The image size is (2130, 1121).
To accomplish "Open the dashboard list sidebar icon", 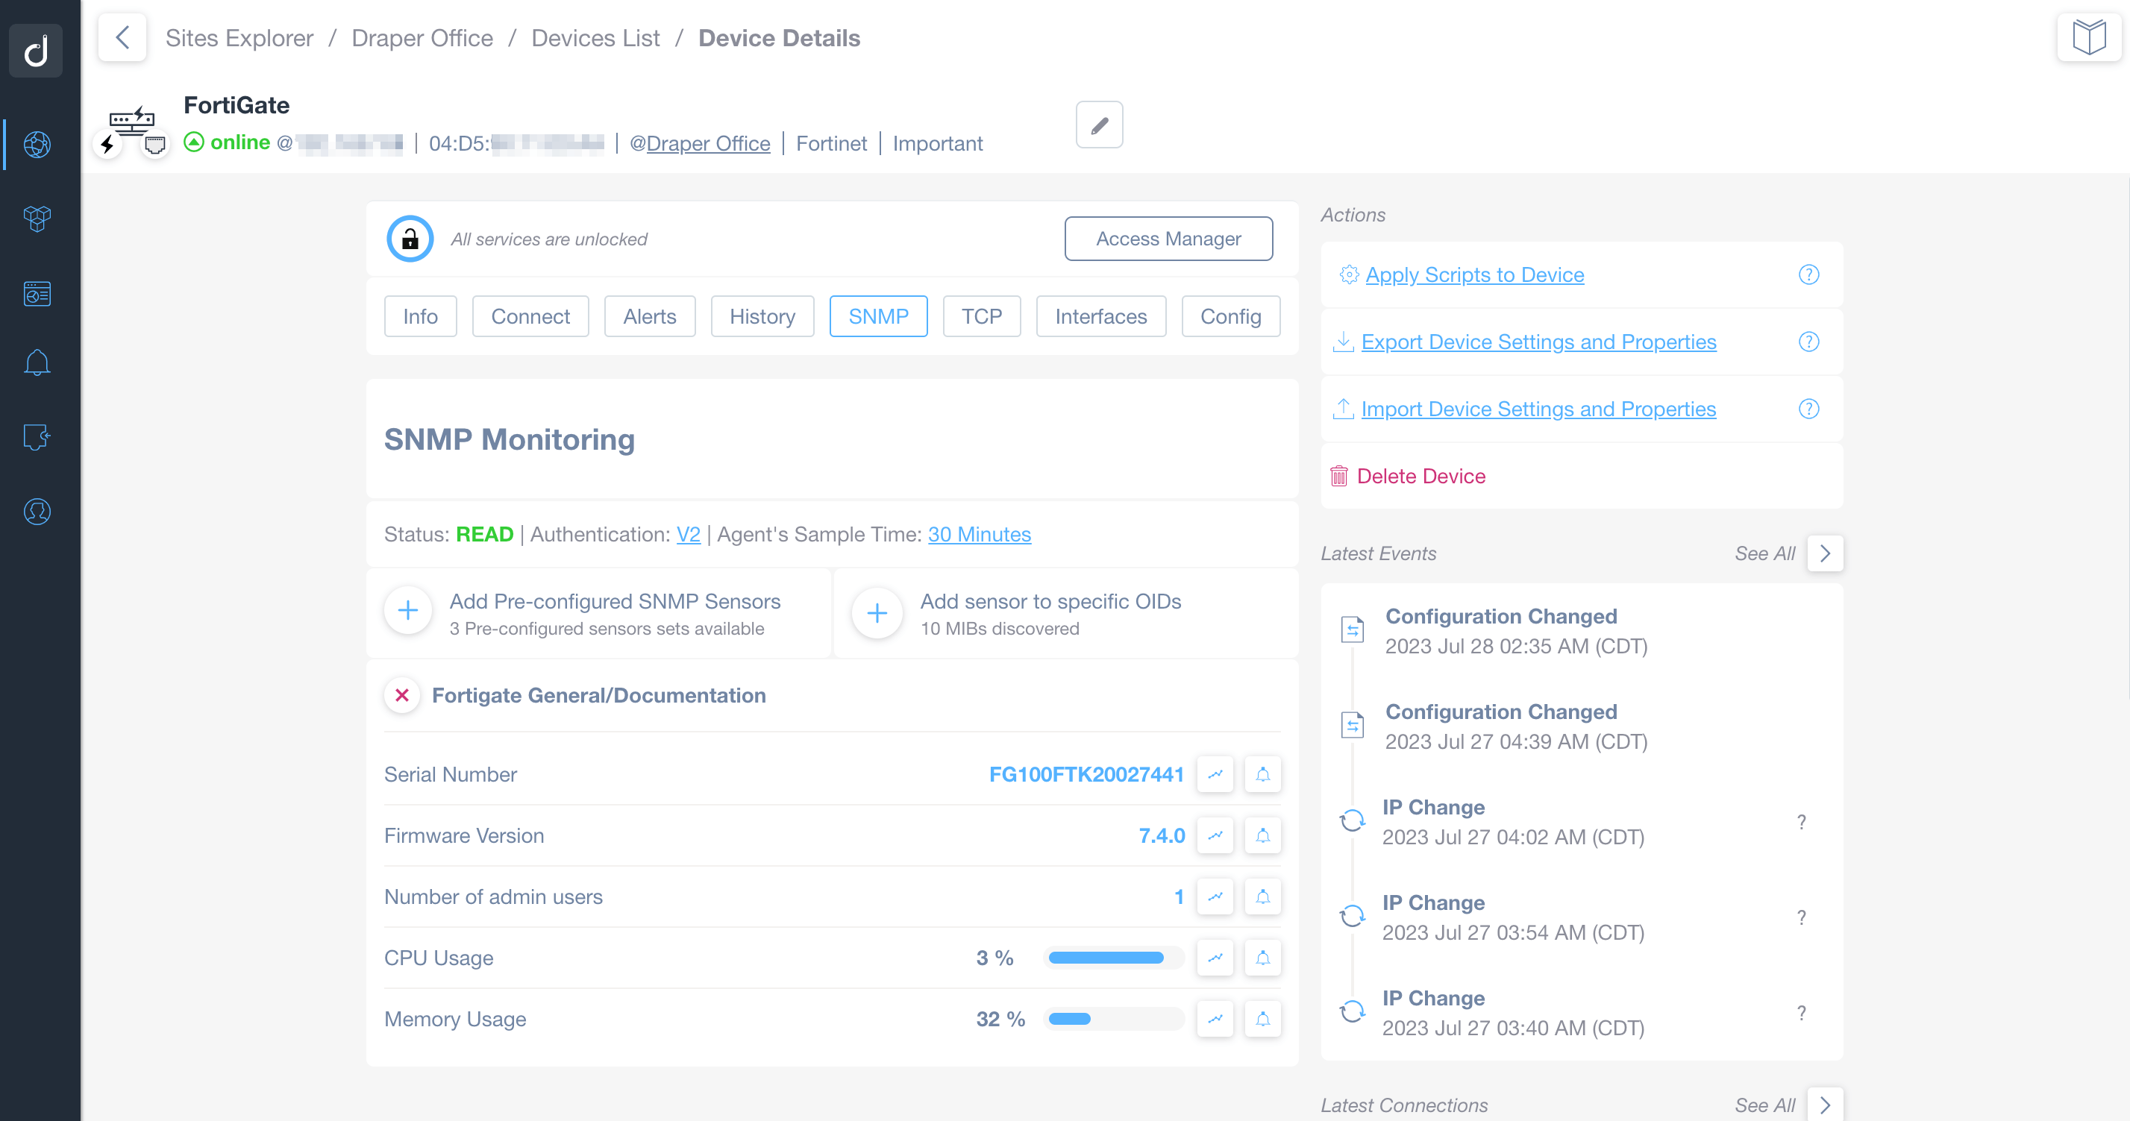I will click(x=37, y=293).
